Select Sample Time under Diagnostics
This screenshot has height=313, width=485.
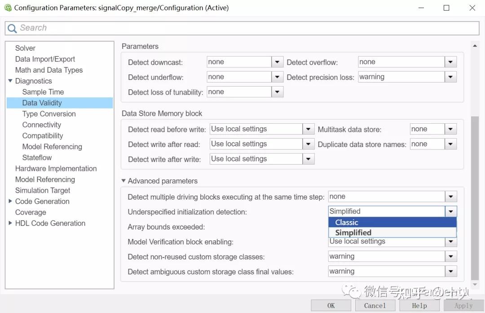[43, 92]
